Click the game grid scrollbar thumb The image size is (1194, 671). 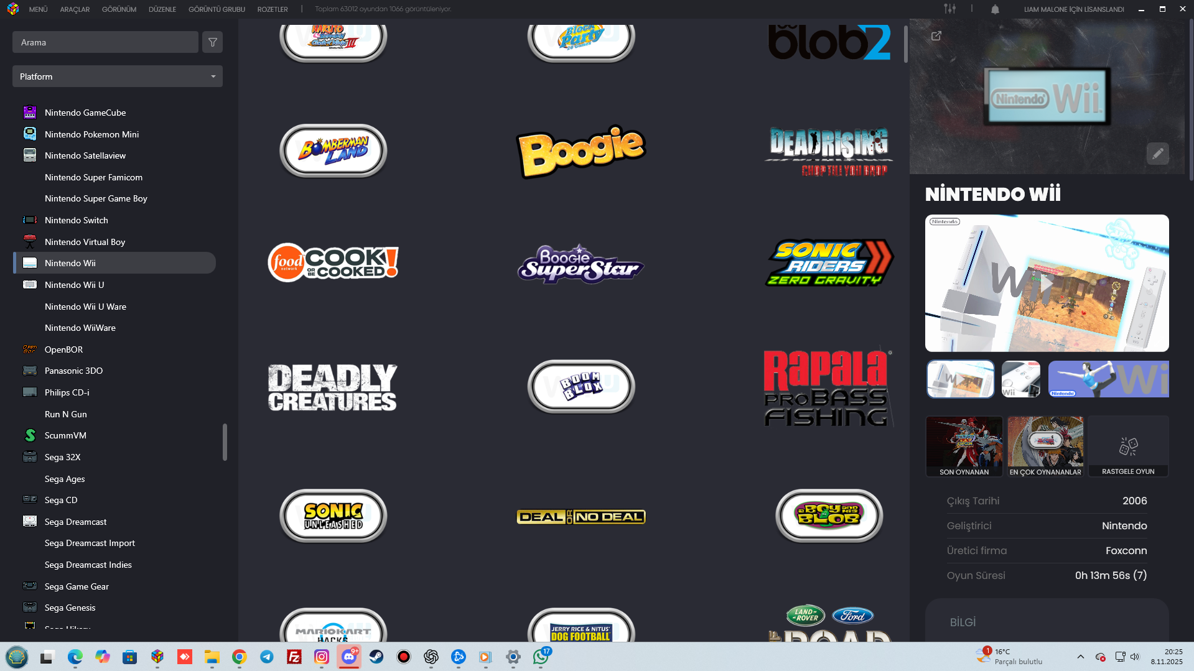[x=906, y=44]
